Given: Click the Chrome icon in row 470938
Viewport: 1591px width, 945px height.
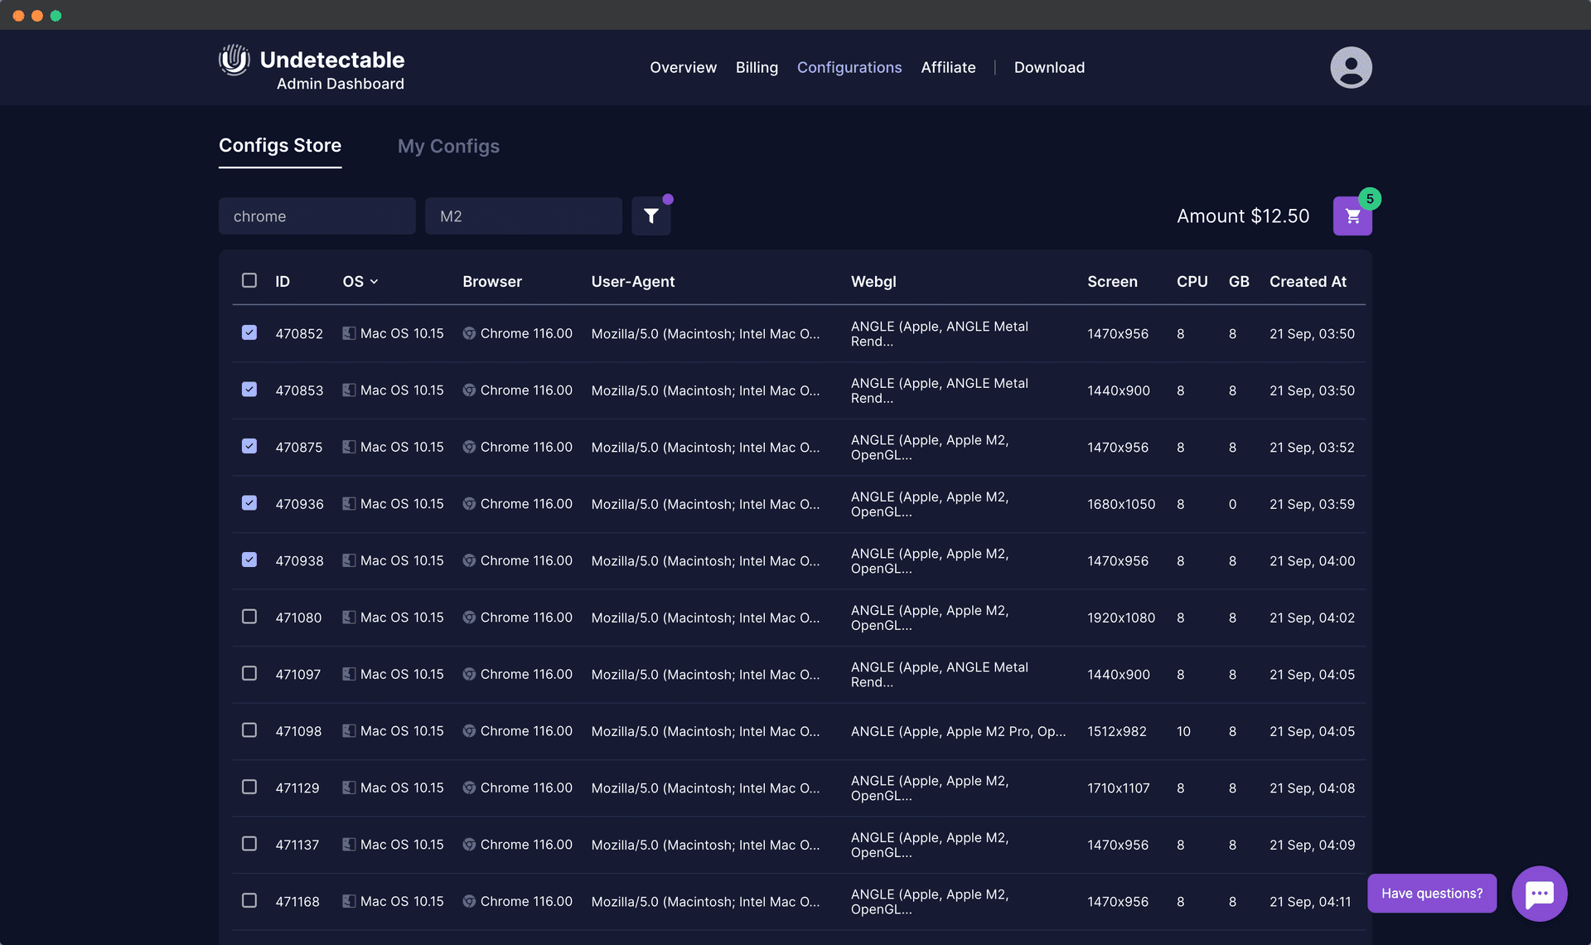Looking at the screenshot, I should pyautogui.click(x=469, y=560).
